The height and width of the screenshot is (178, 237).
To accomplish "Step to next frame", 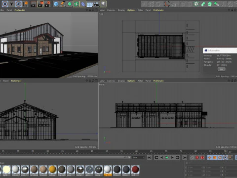I will tap(172, 158).
